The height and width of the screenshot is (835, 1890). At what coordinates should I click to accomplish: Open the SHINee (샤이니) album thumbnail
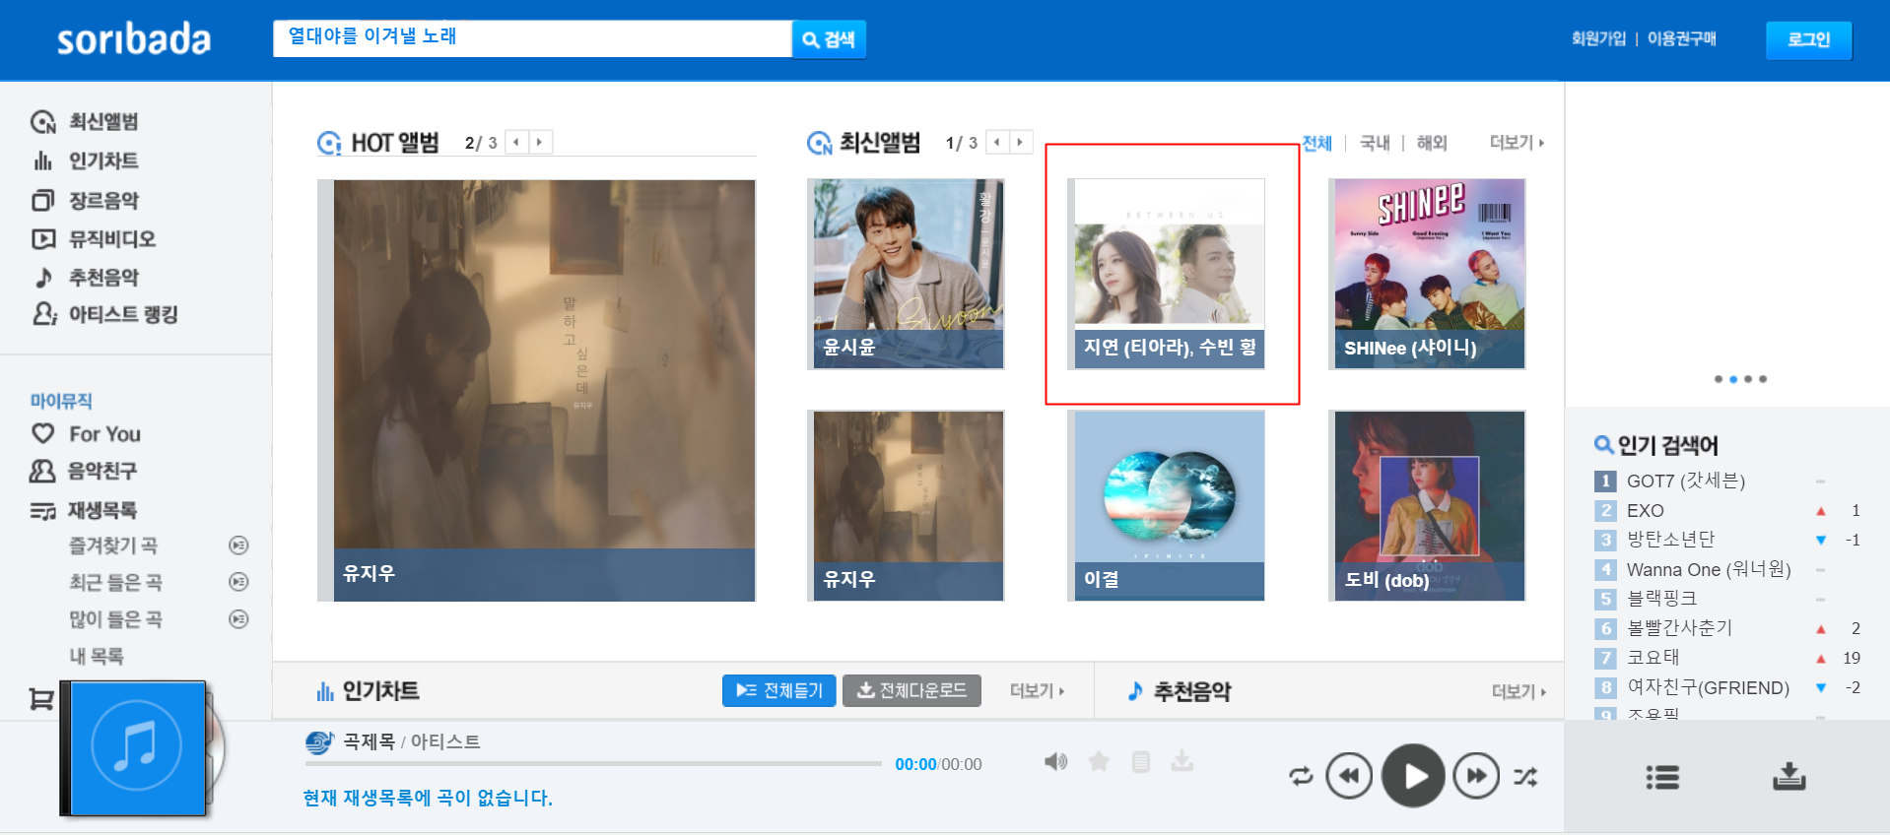tap(1426, 274)
